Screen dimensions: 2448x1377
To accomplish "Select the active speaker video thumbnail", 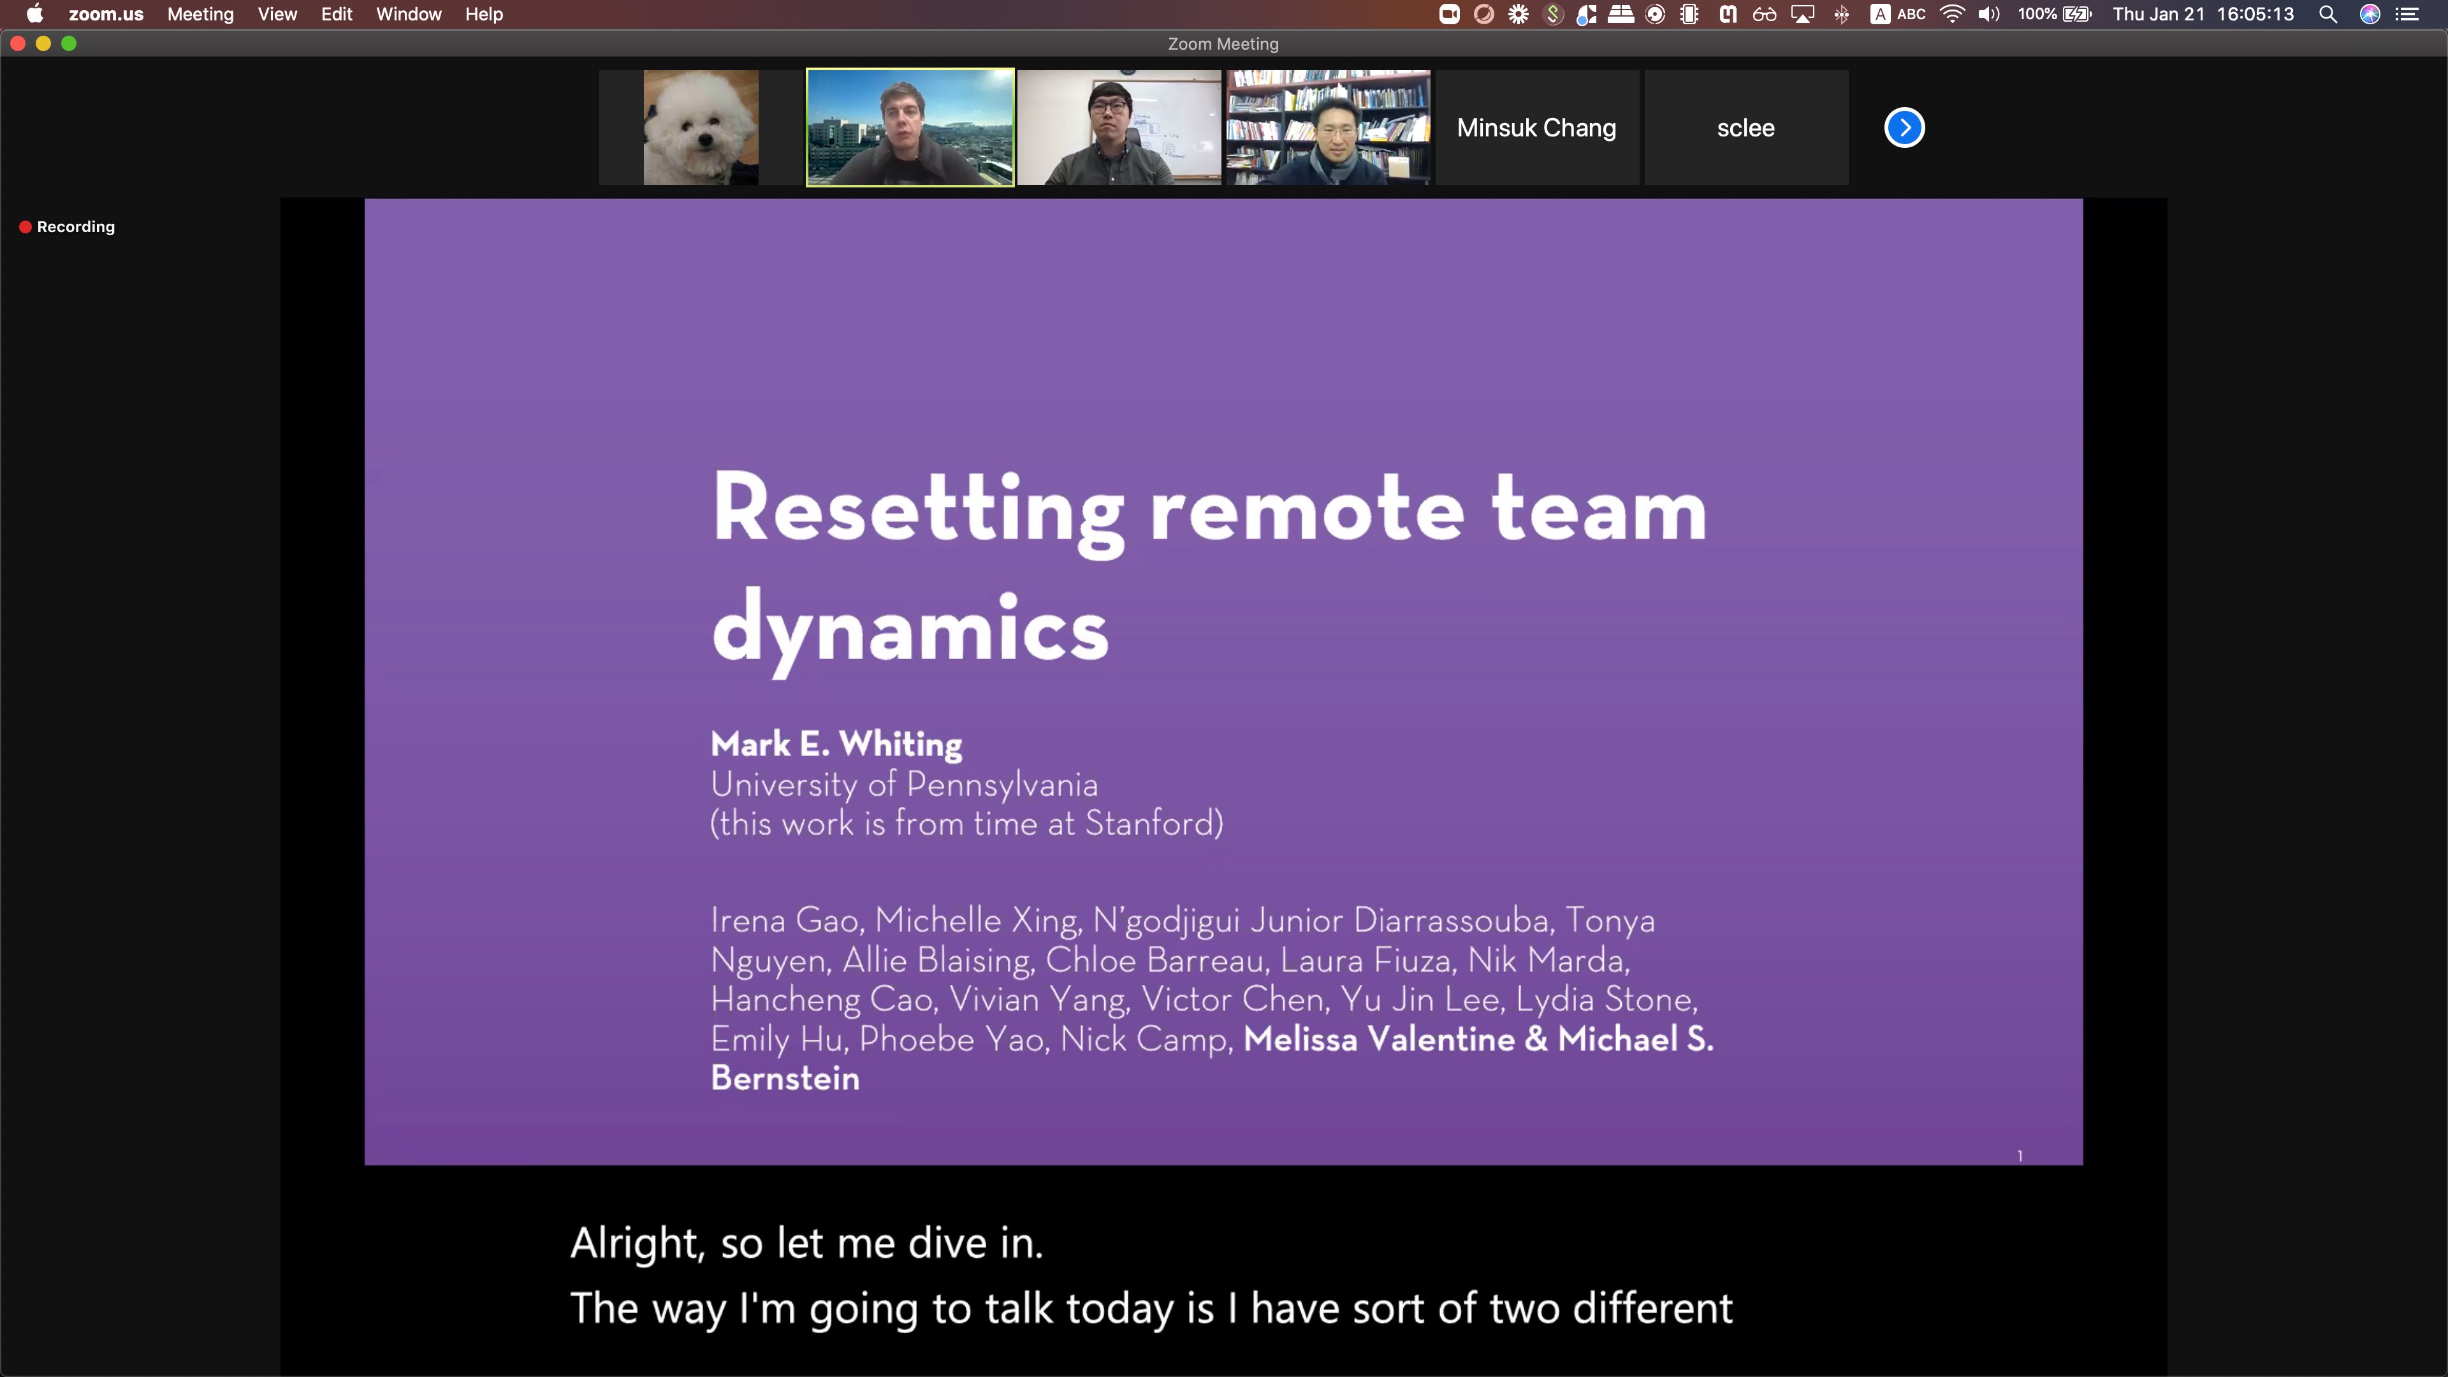I will click(910, 127).
